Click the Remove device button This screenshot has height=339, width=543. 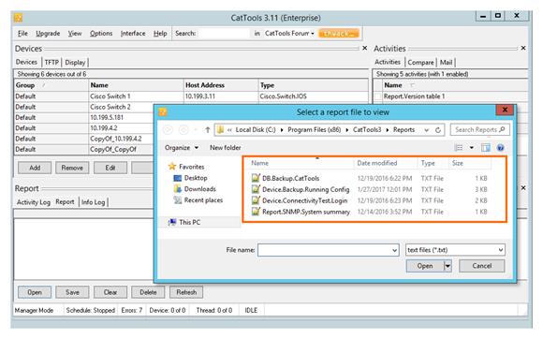(x=72, y=168)
